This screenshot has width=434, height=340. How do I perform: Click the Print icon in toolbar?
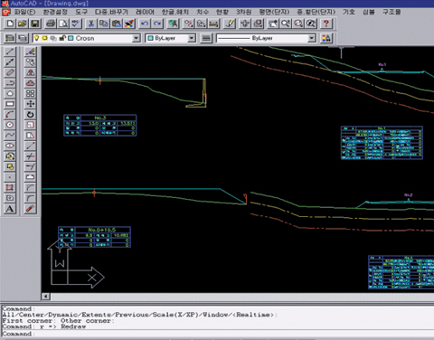[51, 24]
